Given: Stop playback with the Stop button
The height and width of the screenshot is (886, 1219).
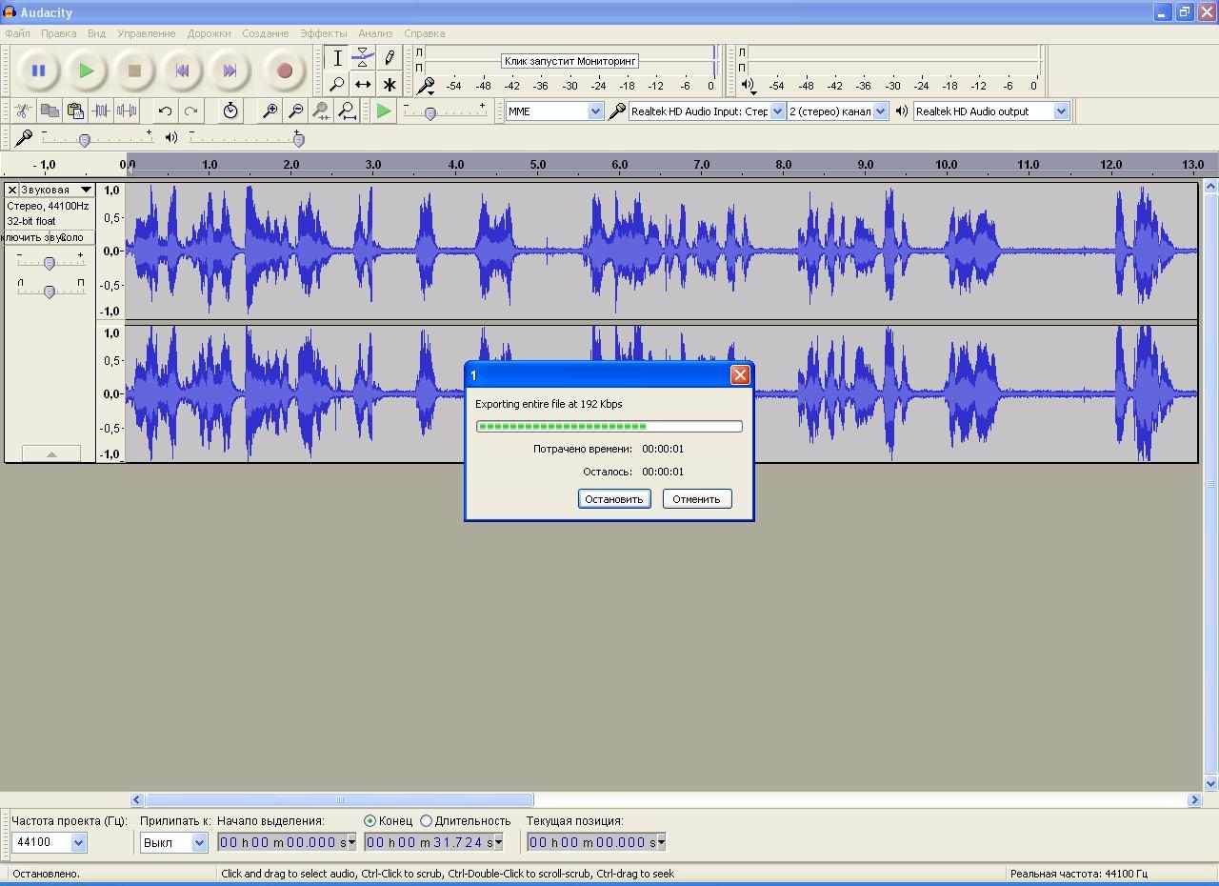Looking at the screenshot, I should 134,70.
